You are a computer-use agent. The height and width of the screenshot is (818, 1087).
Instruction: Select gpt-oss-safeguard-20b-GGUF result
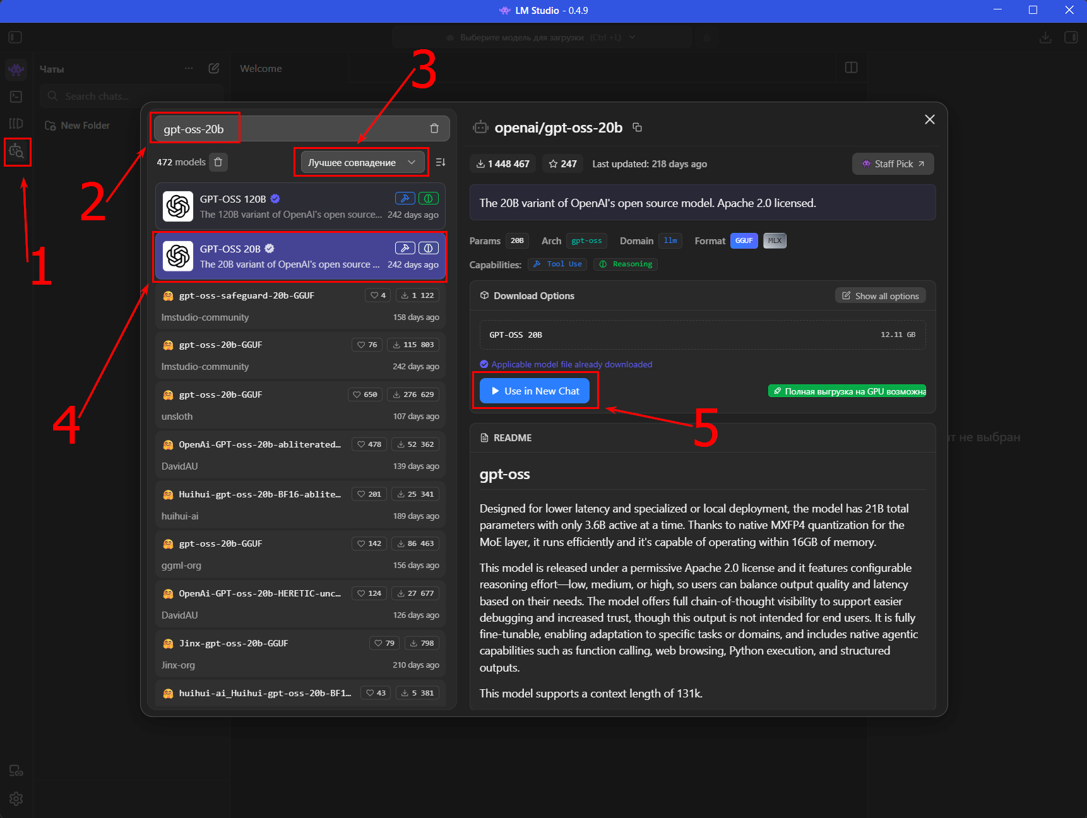coord(300,306)
